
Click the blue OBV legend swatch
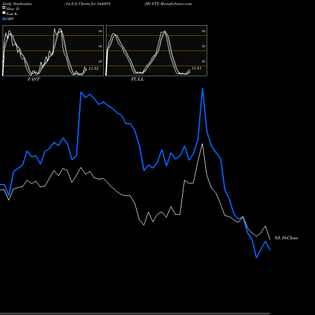(4, 19)
